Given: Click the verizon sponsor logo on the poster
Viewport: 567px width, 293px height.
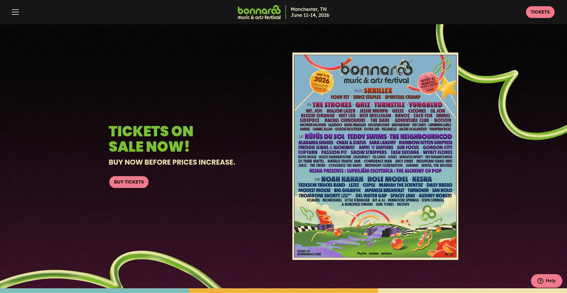Looking at the screenshot, I should pos(386,253).
